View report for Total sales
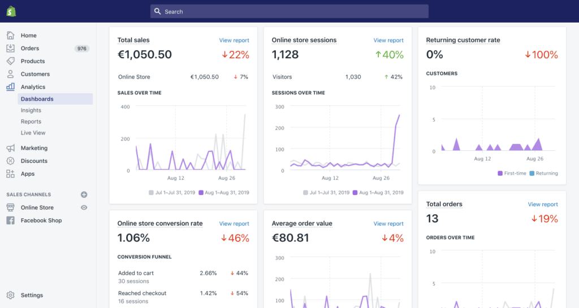The image size is (579, 308). pyautogui.click(x=234, y=40)
